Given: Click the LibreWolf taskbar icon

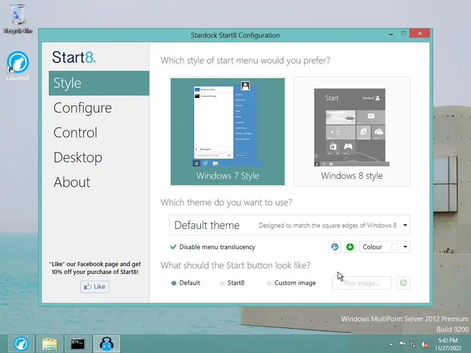Looking at the screenshot, I should (21, 344).
